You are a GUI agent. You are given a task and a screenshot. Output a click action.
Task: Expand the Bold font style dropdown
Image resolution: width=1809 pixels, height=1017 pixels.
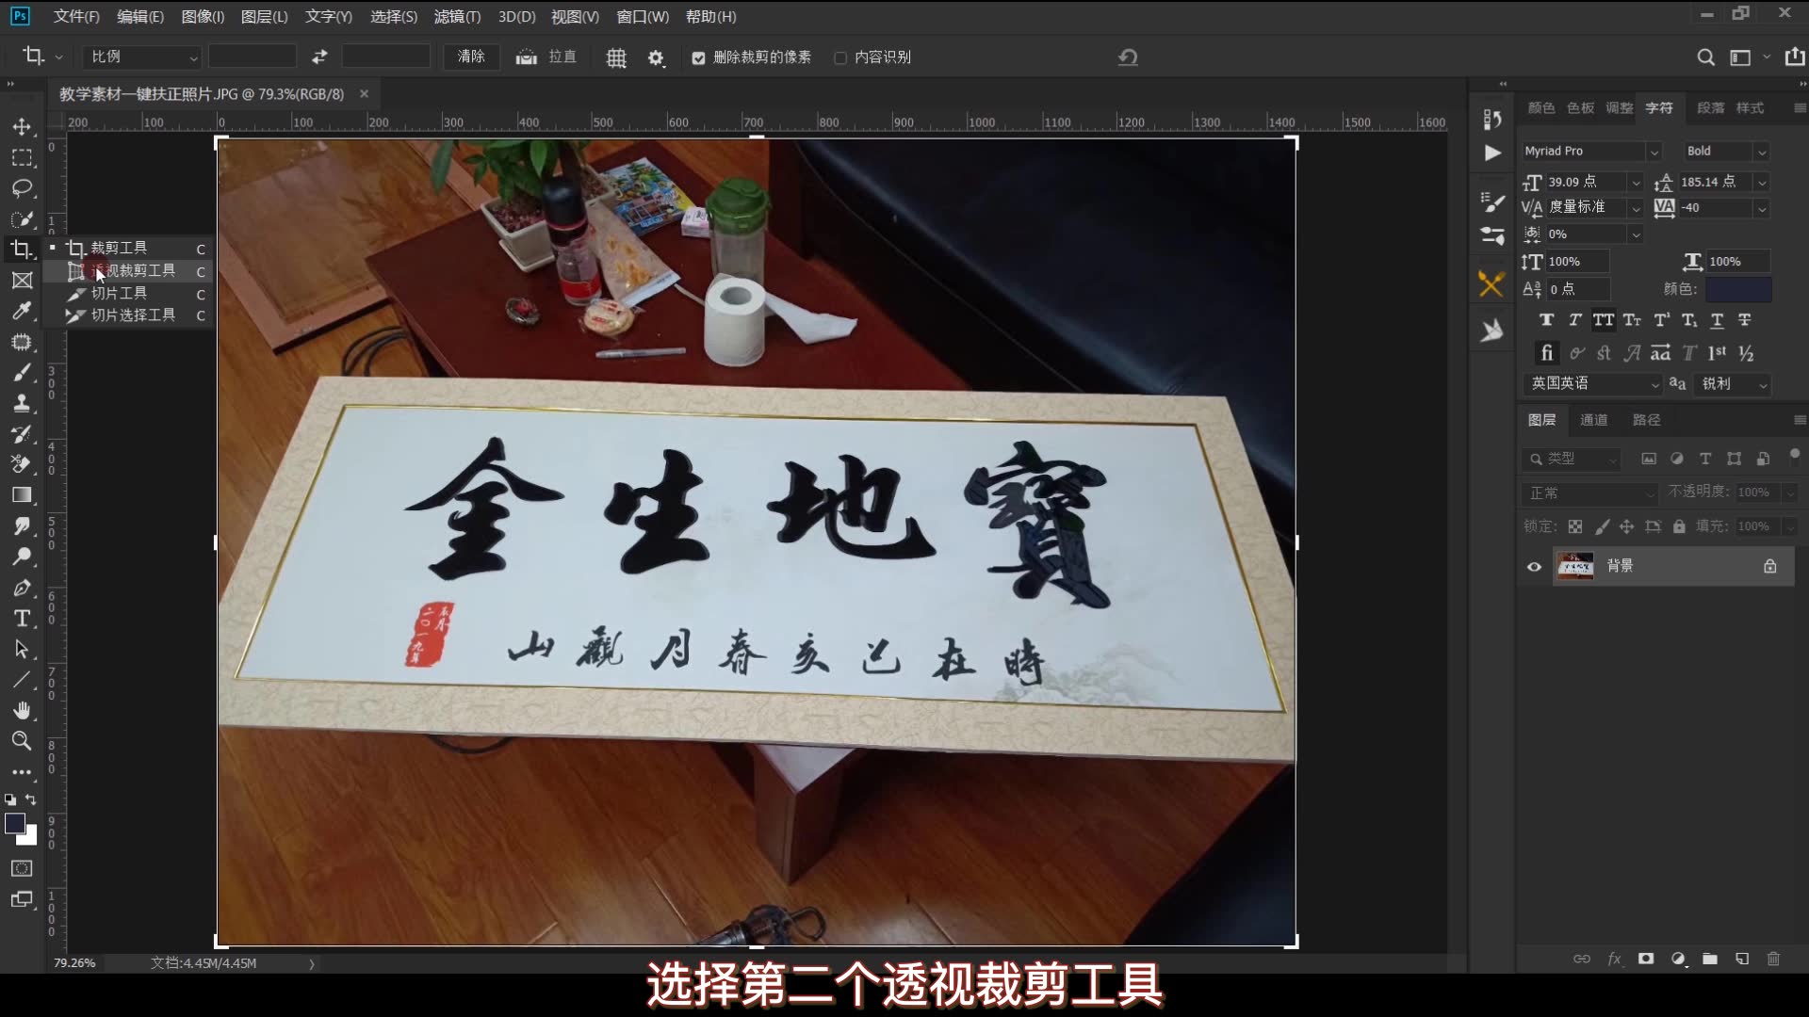tap(1761, 152)
